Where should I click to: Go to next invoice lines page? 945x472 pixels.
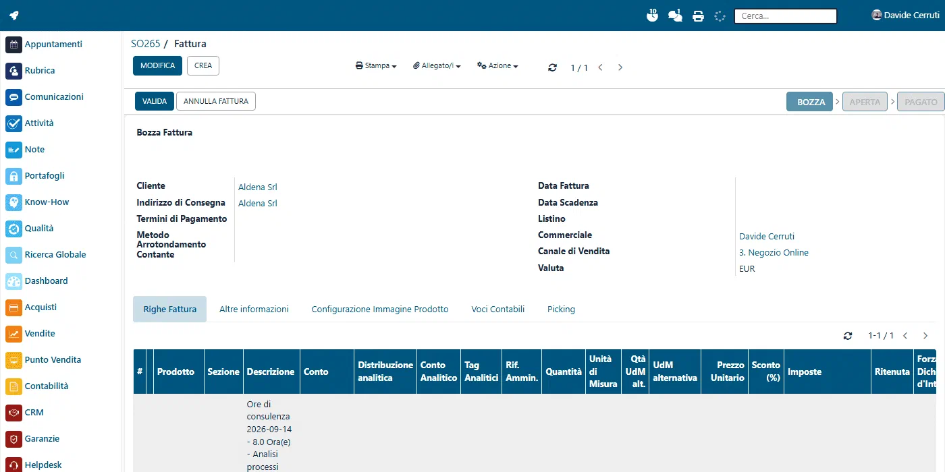click(x=925, y=336)
